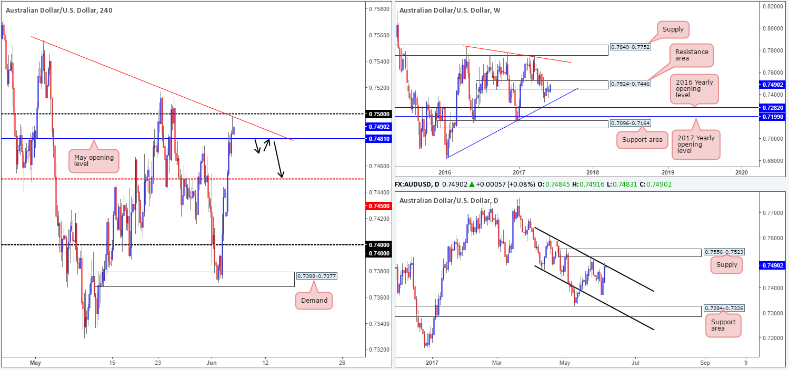Click '2019' on weekly chart time axis
The image size is (789, 370).
[x=667, y=172]
